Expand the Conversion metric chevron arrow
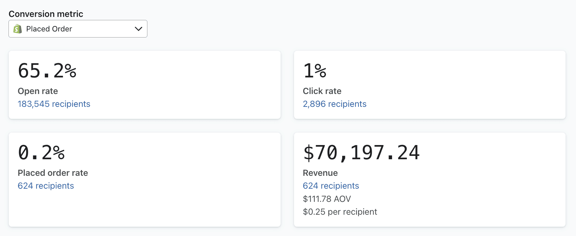 (138, 29)
